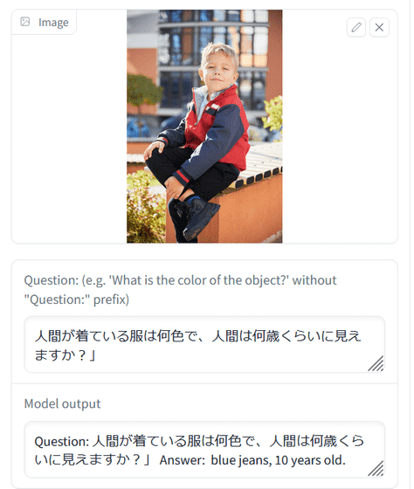Click the Question prompt description label

pos(180,290)
